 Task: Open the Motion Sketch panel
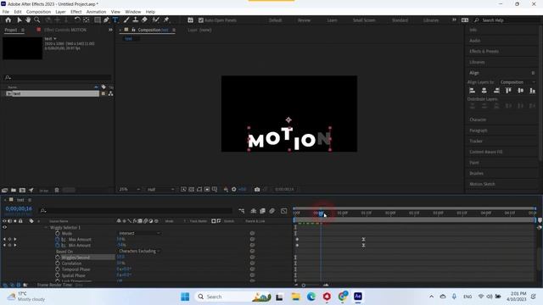482,184
